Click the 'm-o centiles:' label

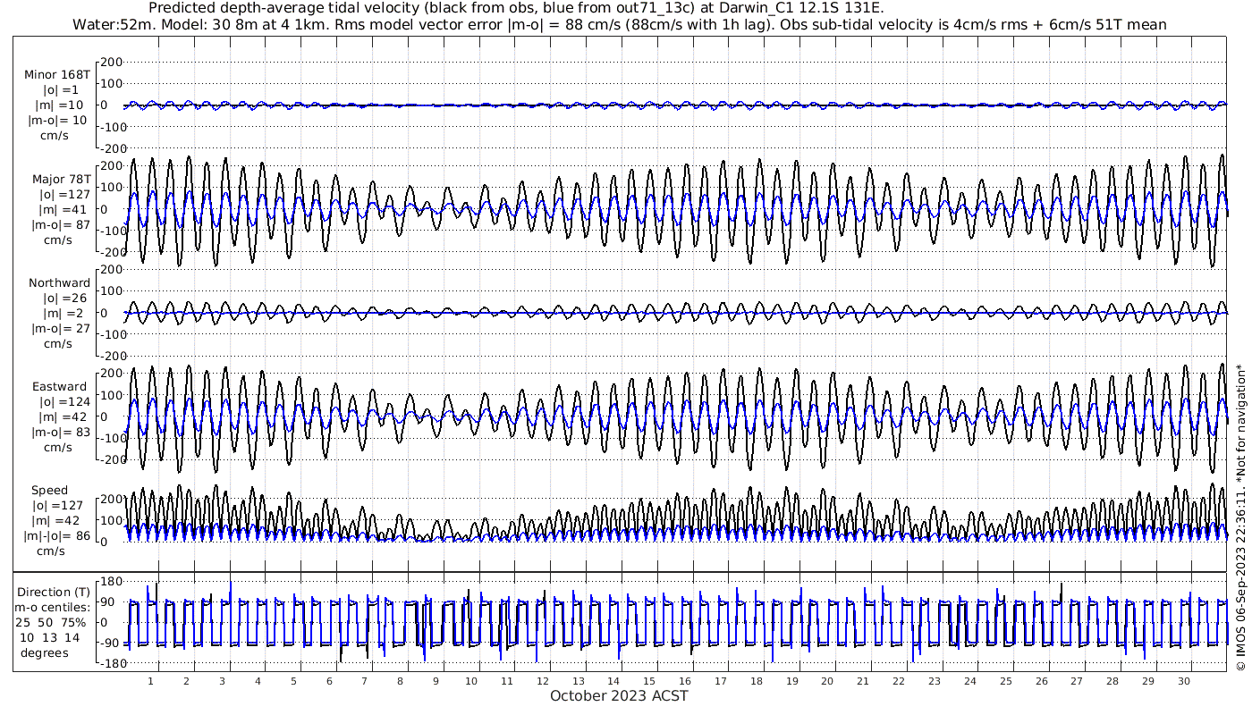coord(54,607)
